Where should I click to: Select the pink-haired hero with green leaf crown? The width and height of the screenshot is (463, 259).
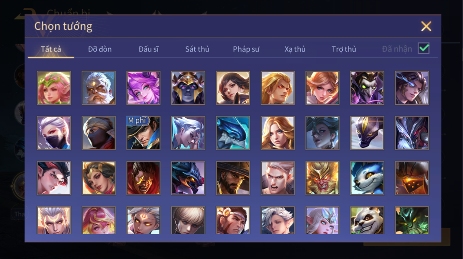click(x=54, y=88)
